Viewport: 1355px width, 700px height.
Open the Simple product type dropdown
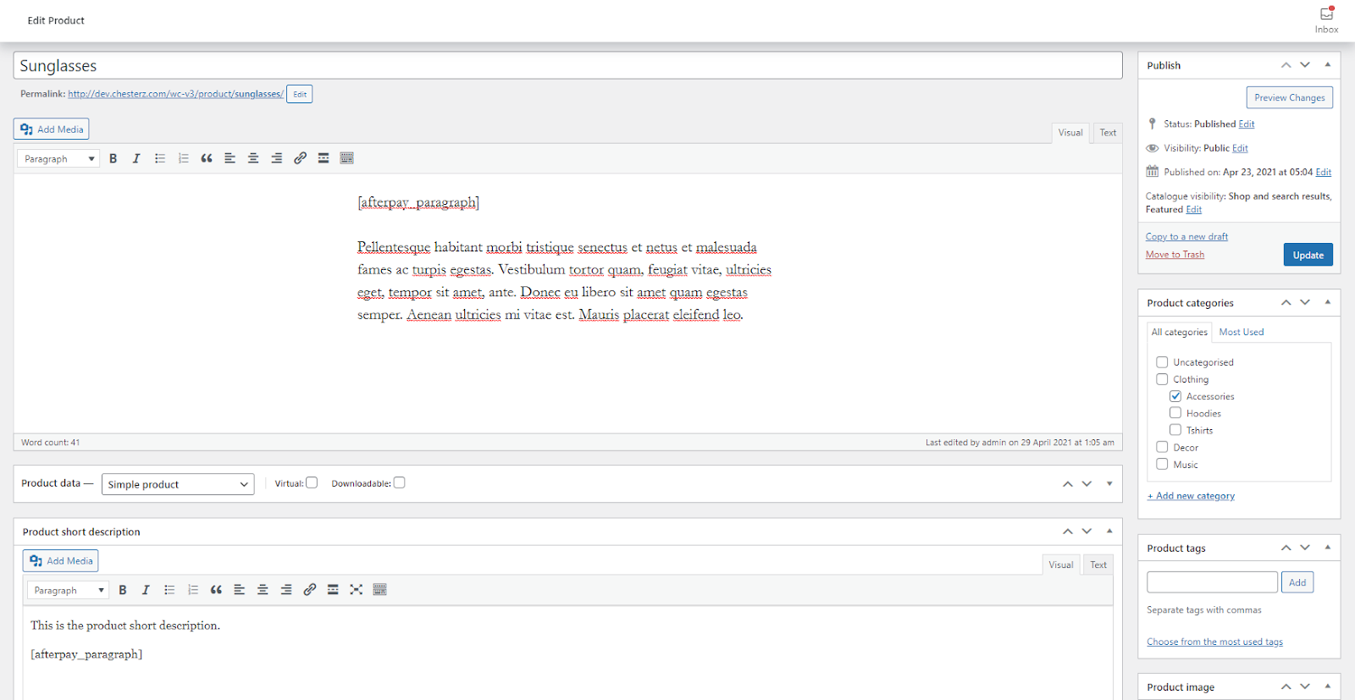coord(178,484)
